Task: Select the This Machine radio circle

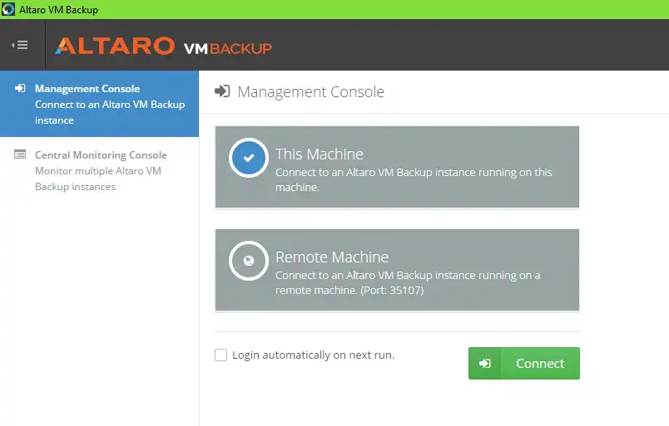Action: point(249,158)
